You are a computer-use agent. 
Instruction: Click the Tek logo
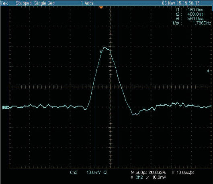click(4, 3)
